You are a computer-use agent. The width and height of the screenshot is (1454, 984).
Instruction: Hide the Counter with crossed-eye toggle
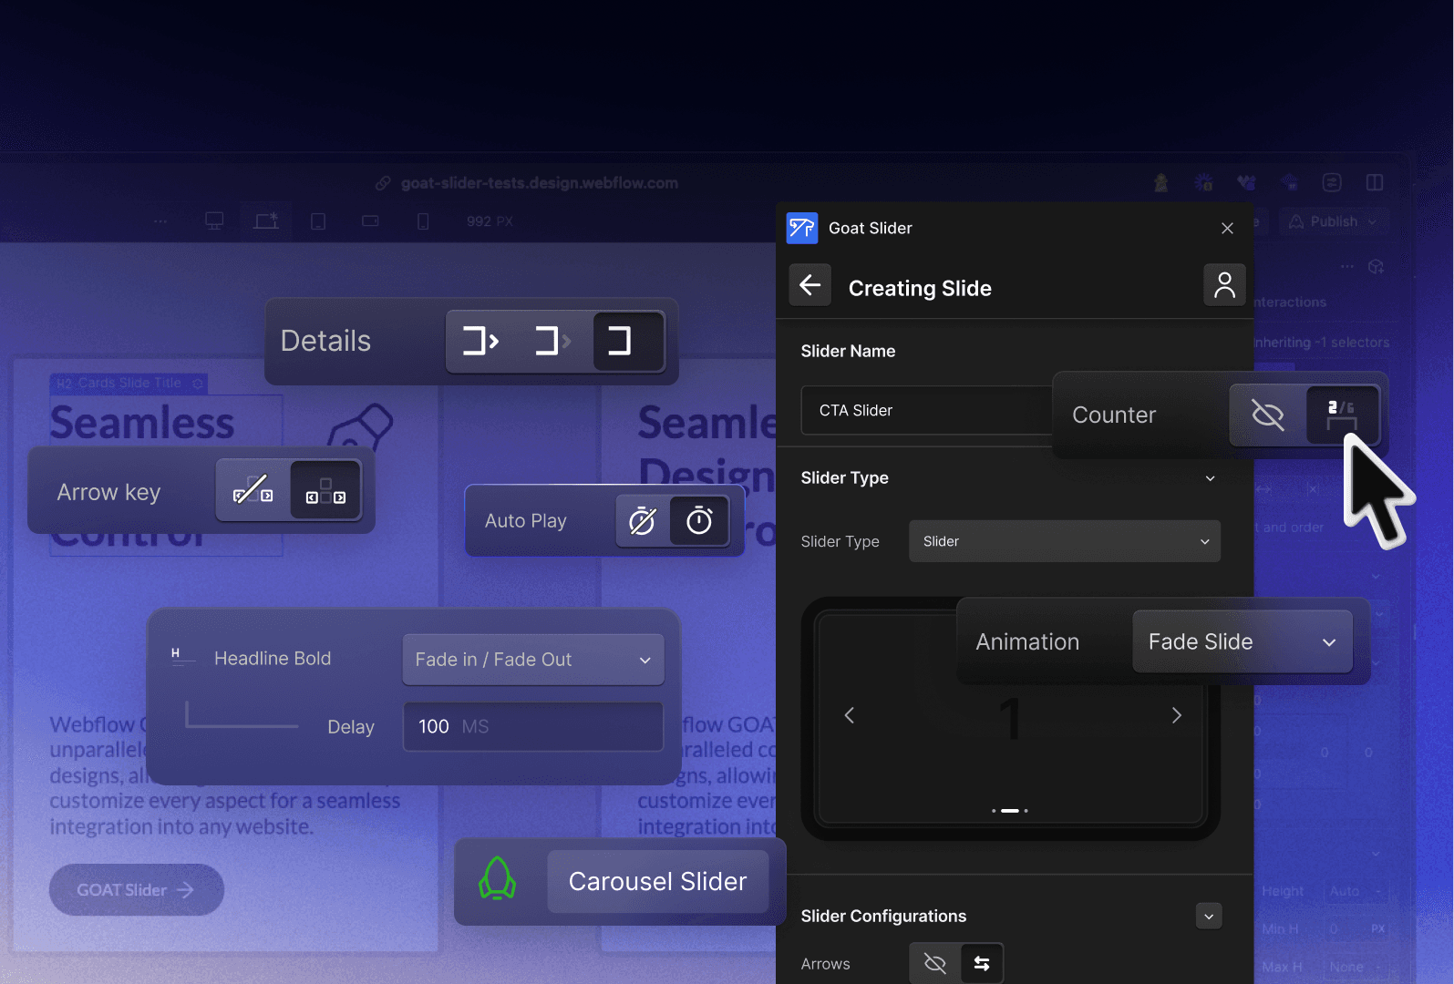click(x=1268, y=415)
